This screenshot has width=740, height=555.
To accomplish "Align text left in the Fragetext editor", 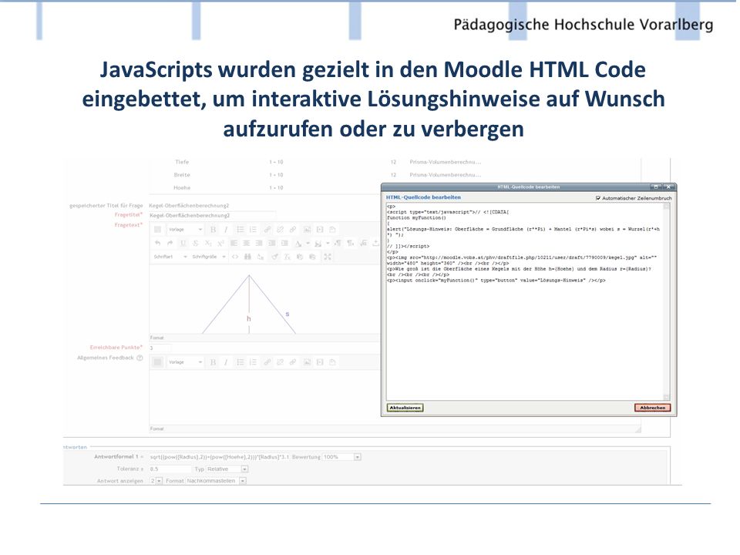I will 234,243.
